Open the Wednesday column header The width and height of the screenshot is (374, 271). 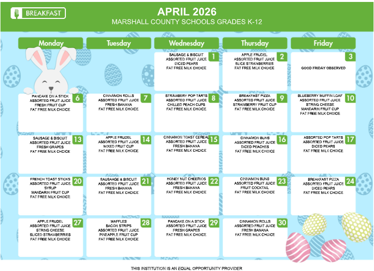pyautogui.click(x=187, y=43)
